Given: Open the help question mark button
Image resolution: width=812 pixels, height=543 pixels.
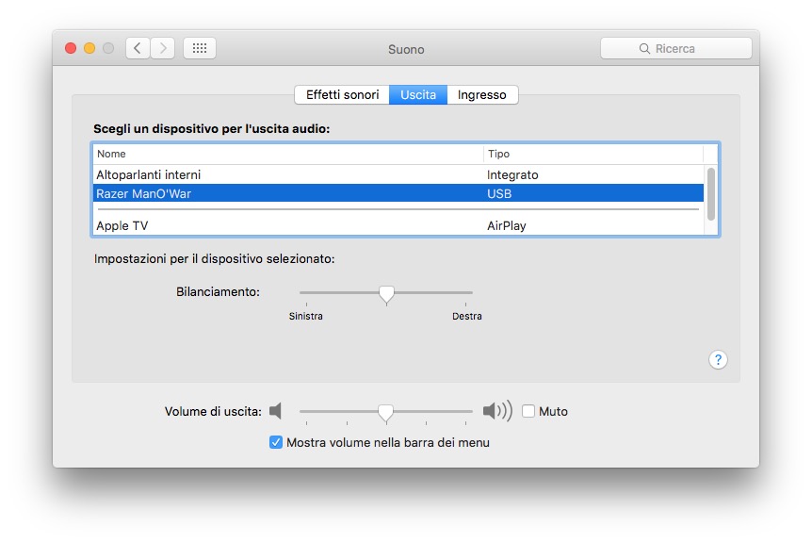Looking at the screenshot, I should tap(718, 359).
